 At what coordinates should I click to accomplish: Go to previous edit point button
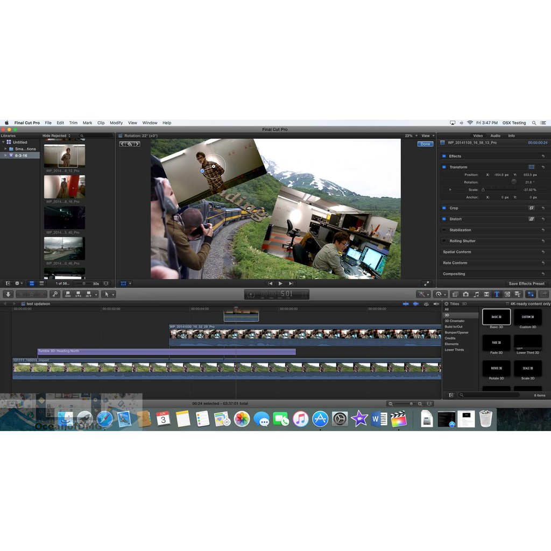tap(270, 283)
